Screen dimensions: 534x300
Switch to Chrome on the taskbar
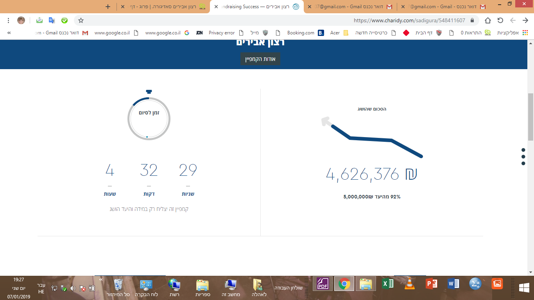click(x=344, y=284)
